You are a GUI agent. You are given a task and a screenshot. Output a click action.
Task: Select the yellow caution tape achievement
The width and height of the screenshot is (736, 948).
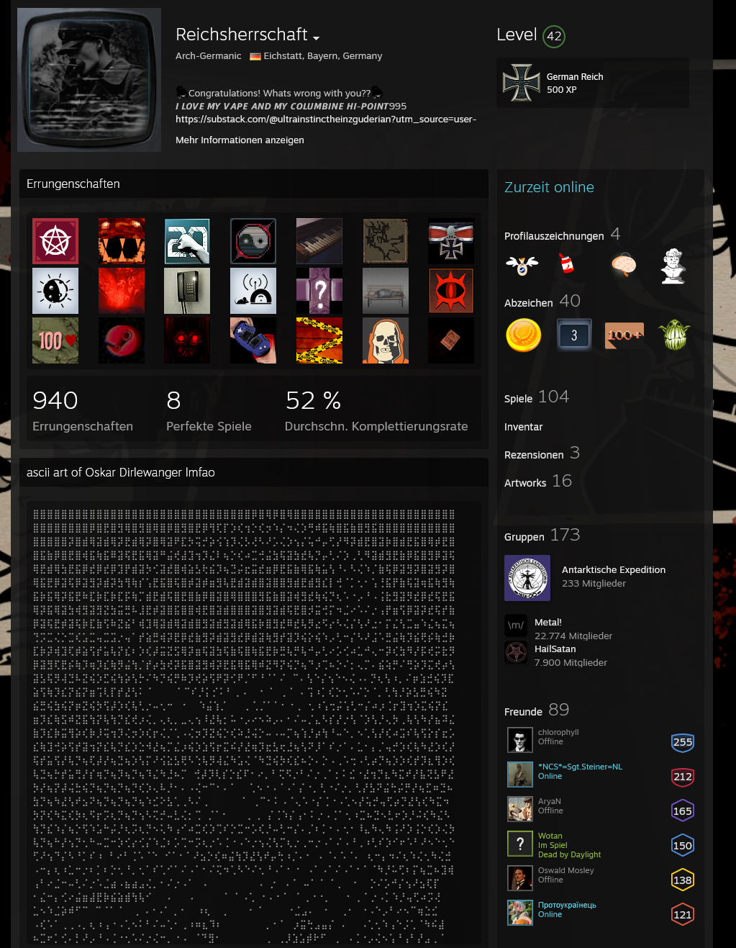pyautogui.click(x=319, y=340)
